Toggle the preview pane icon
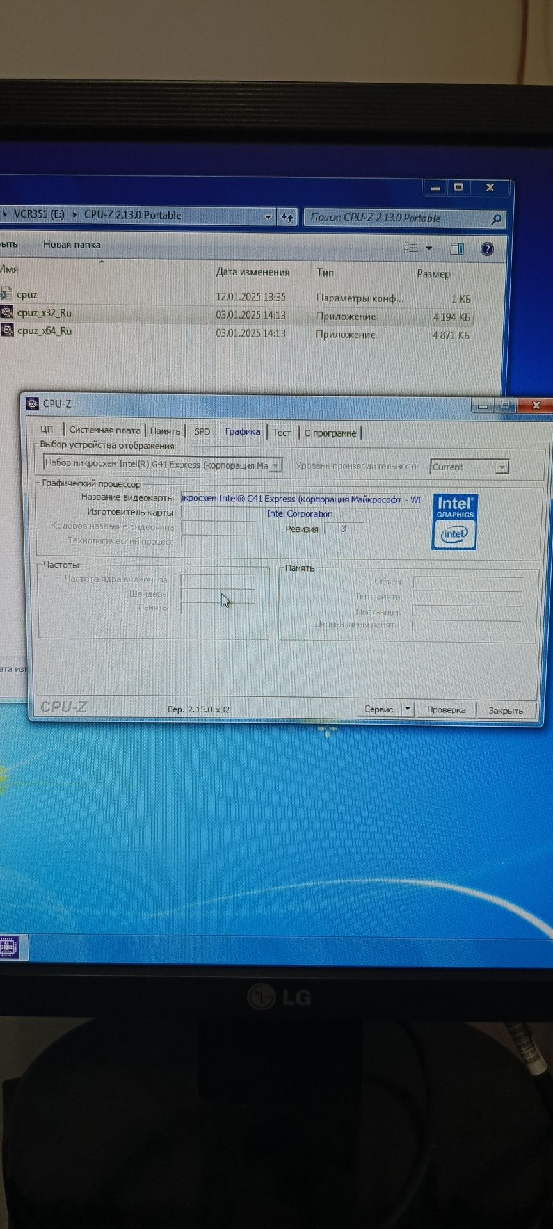Image resolution: width=553 pixels, height=1229 pixels. 457,249
